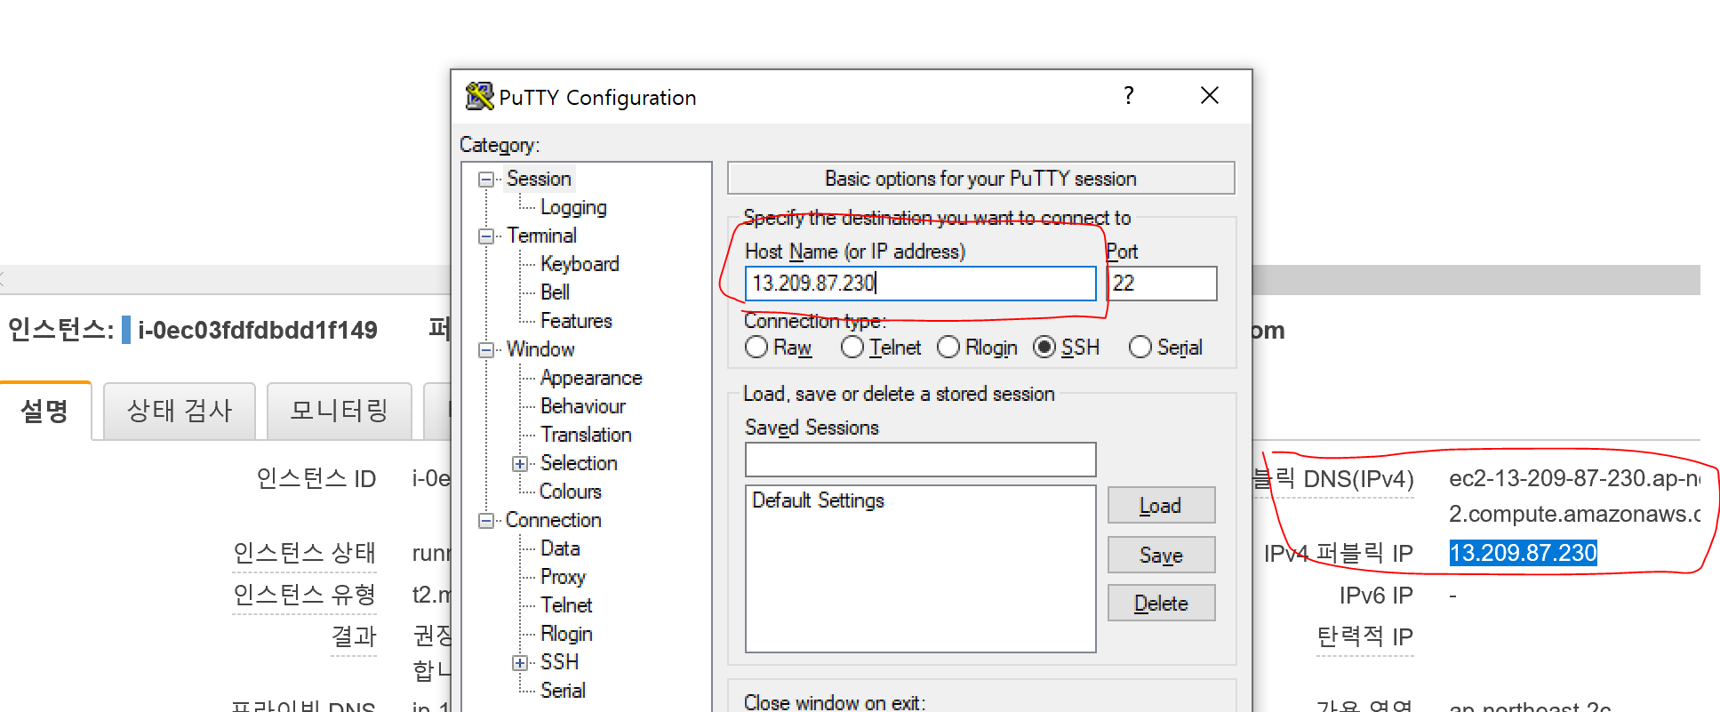Open the Window category
The width and height of the screenshot is (1720, 712).
[540, 349]
